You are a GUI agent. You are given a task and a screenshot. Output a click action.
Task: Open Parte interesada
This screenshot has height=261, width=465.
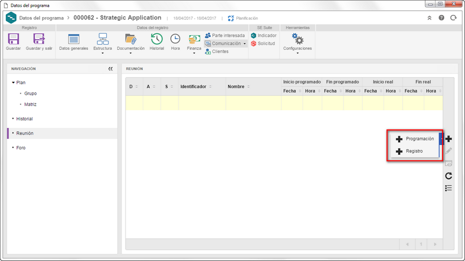[225, 36]
